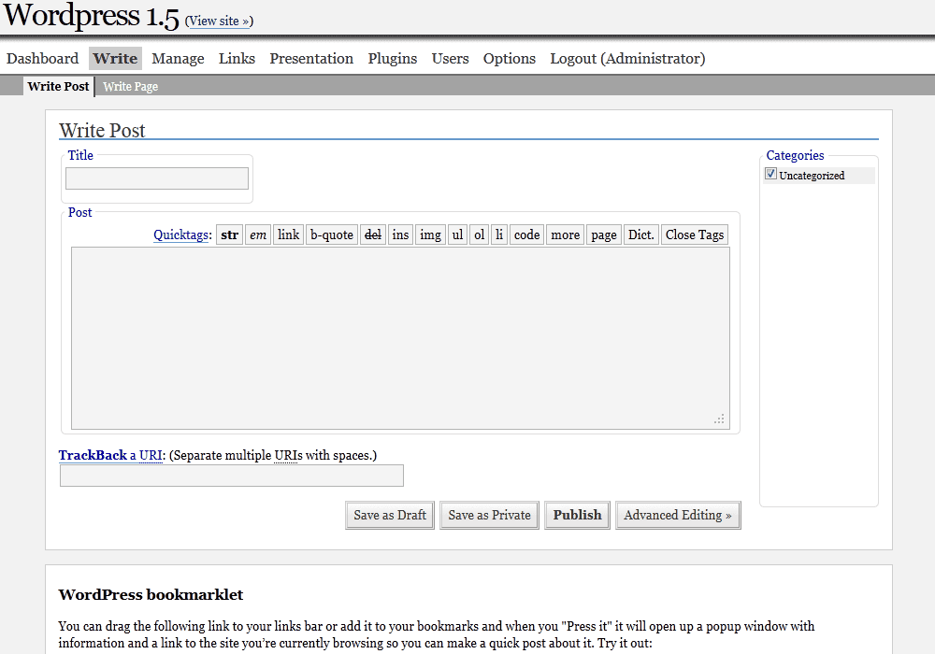Publish the post
Viewport: 935px width, 654px height.
point(577,515)
